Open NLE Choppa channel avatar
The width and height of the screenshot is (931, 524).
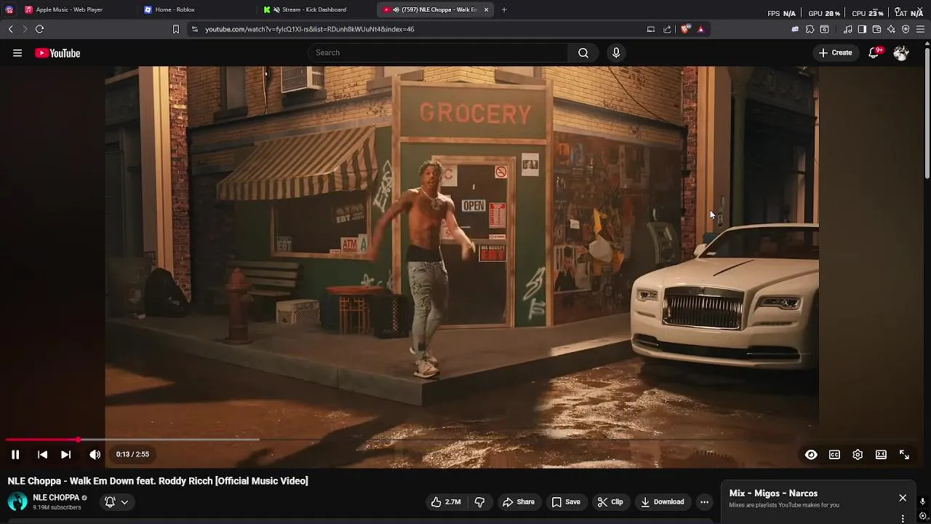click(x=17, y=501)
